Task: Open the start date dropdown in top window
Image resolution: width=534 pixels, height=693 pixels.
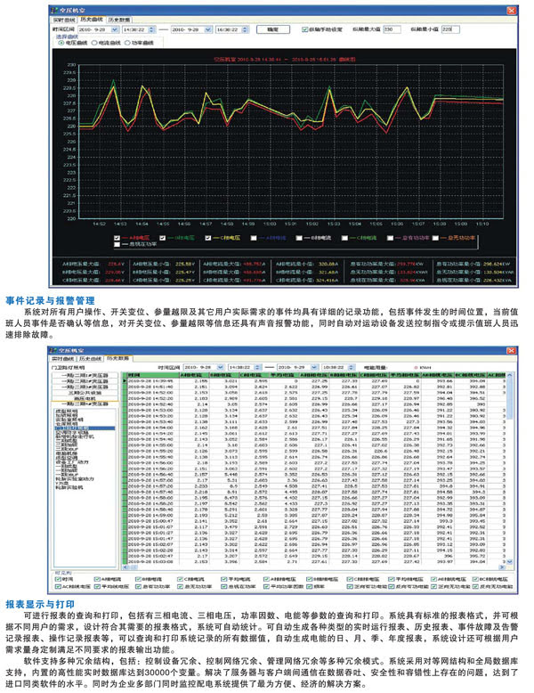Action: click(114, 29)
